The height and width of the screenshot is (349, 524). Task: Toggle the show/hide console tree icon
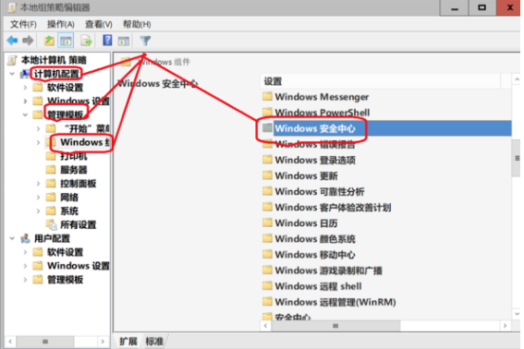coord(66,41)
